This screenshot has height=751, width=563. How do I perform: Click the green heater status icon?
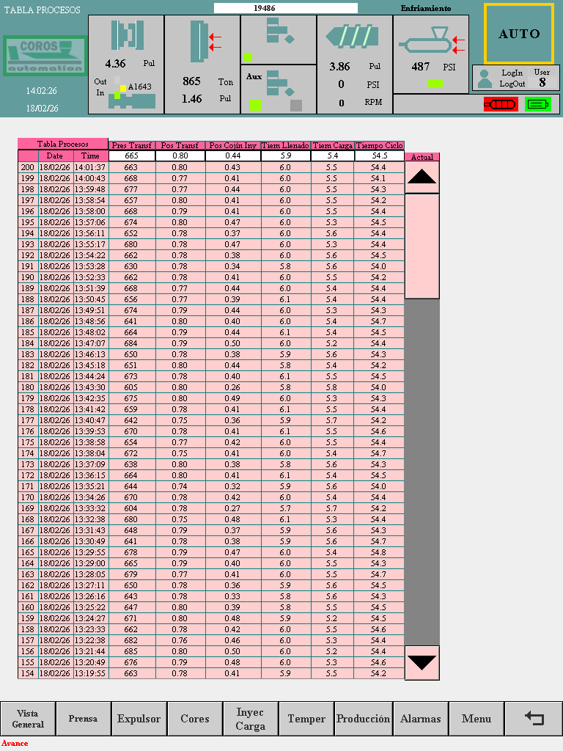[x=537, y=104]
